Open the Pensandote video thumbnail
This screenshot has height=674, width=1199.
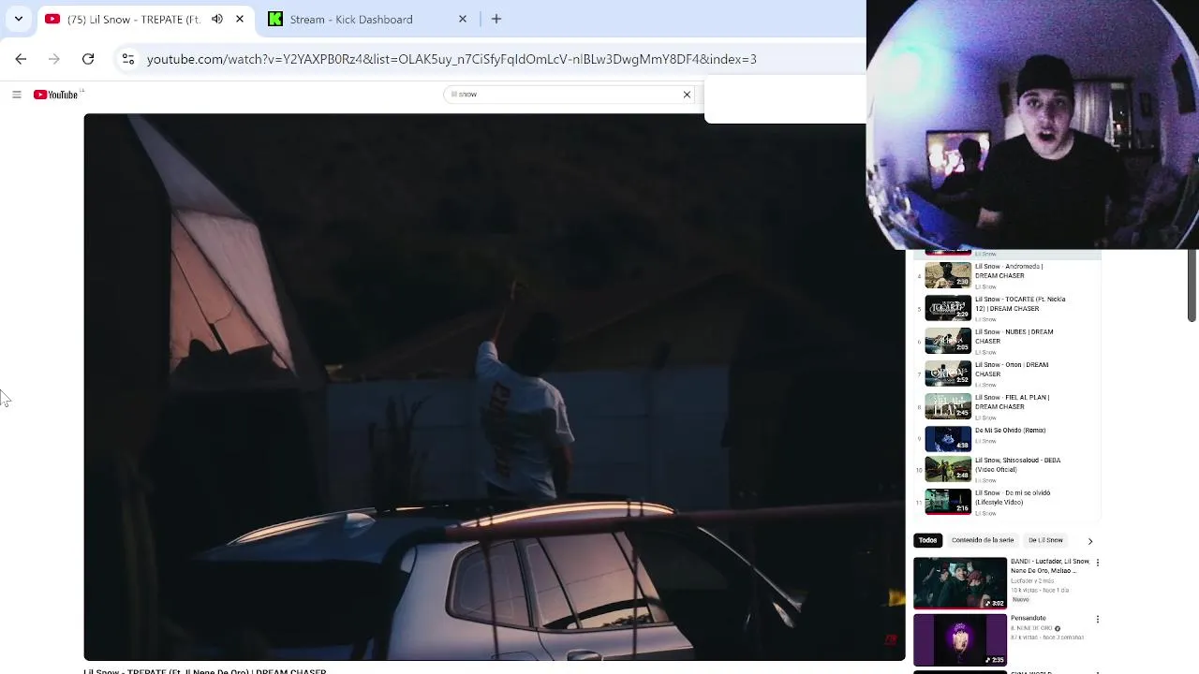960,639
